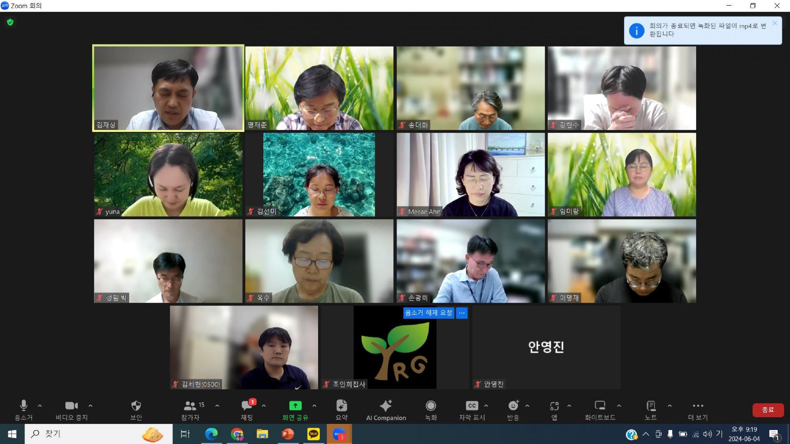Expand video options arrow beside 비디오 중지
The image size is (790, 444).
91,406
